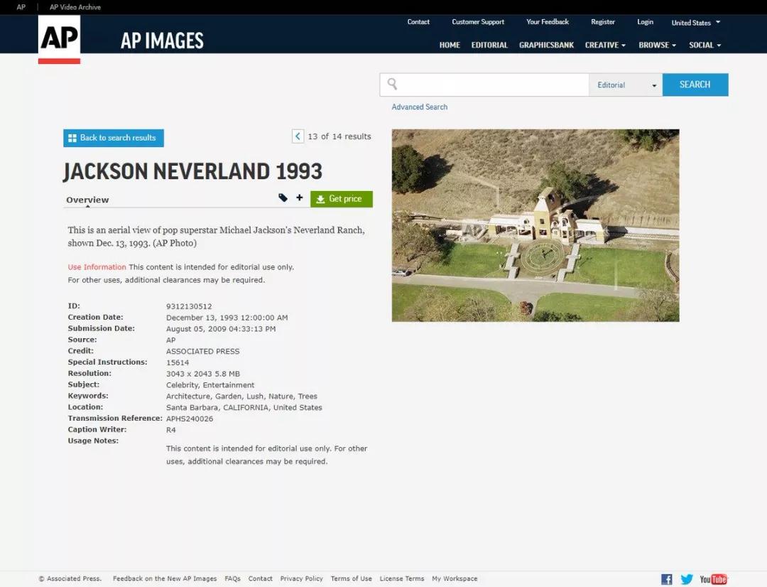Click the Login link
This screenshot has width=767, height=587.
tap(645, 22)
